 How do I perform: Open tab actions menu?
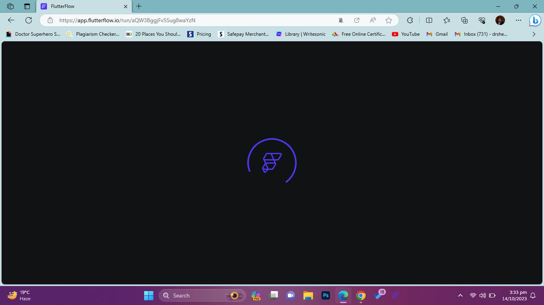click(27, 6)
